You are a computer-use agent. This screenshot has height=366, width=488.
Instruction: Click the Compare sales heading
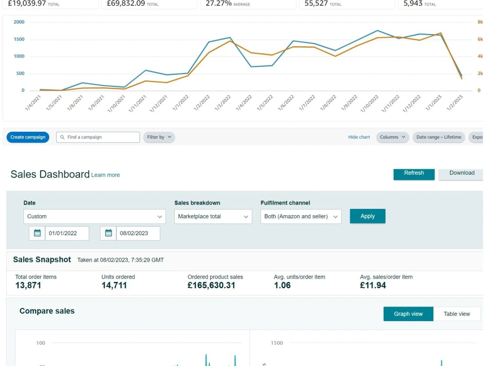(47, 311)
